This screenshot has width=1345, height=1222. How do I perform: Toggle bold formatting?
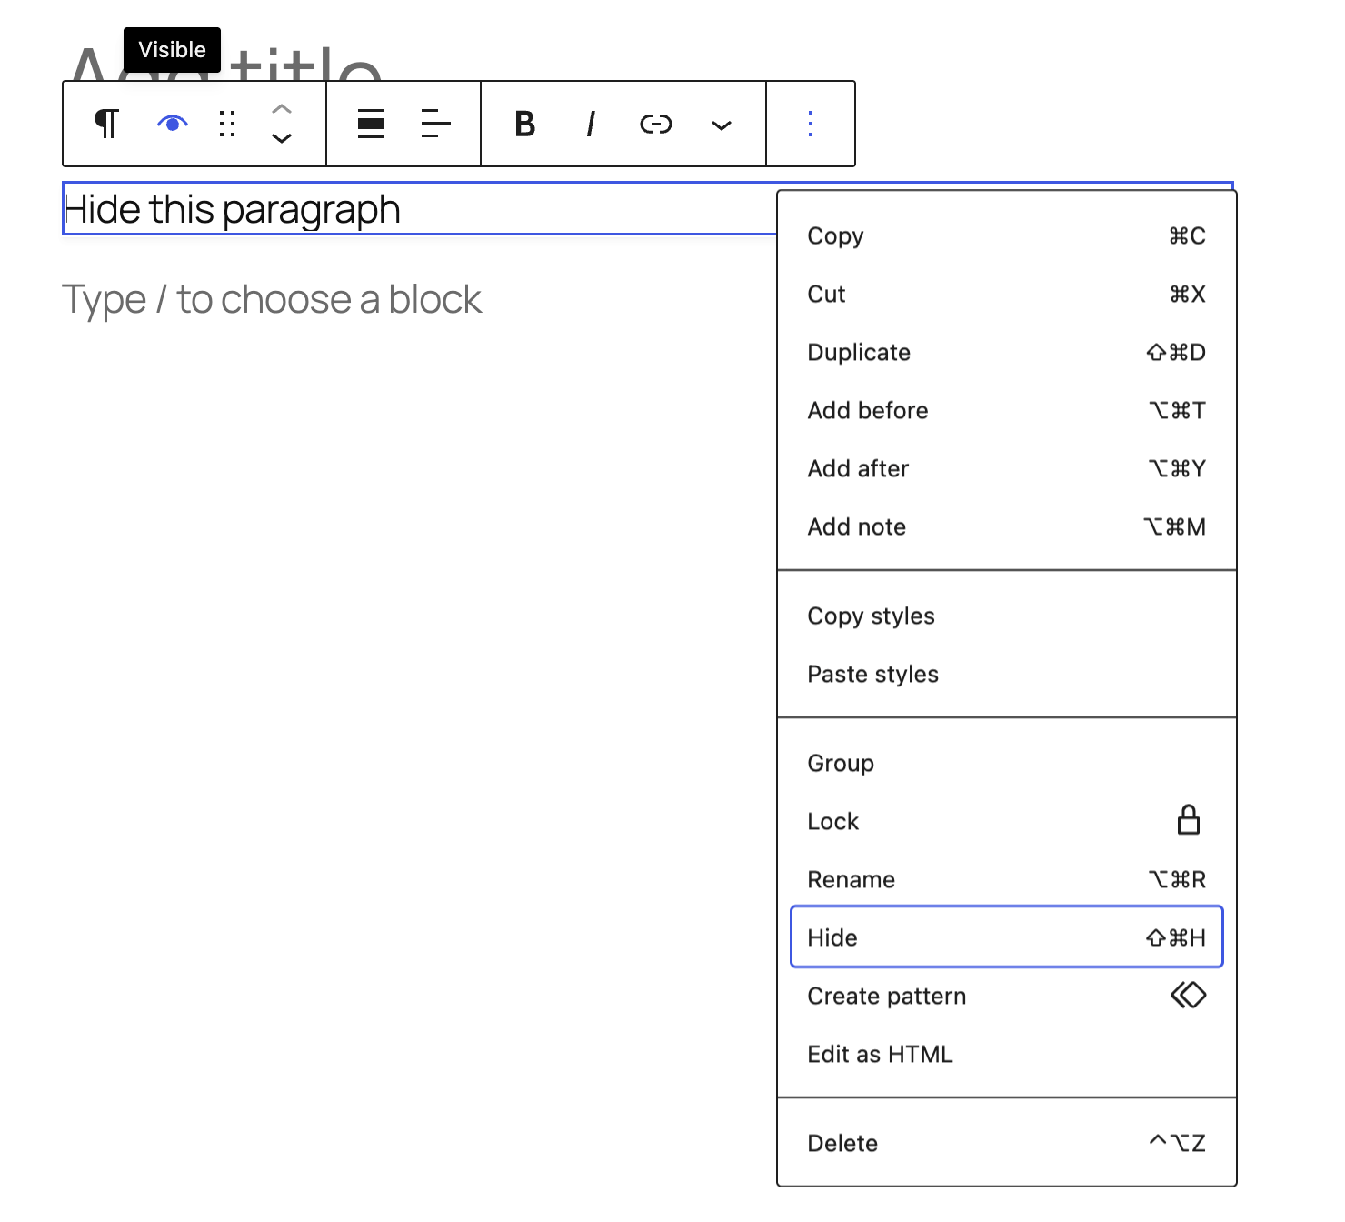coord(525,124)
